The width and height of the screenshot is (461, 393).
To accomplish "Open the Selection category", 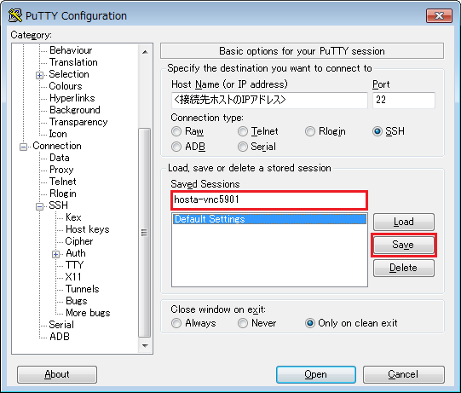I will (69, 74).
